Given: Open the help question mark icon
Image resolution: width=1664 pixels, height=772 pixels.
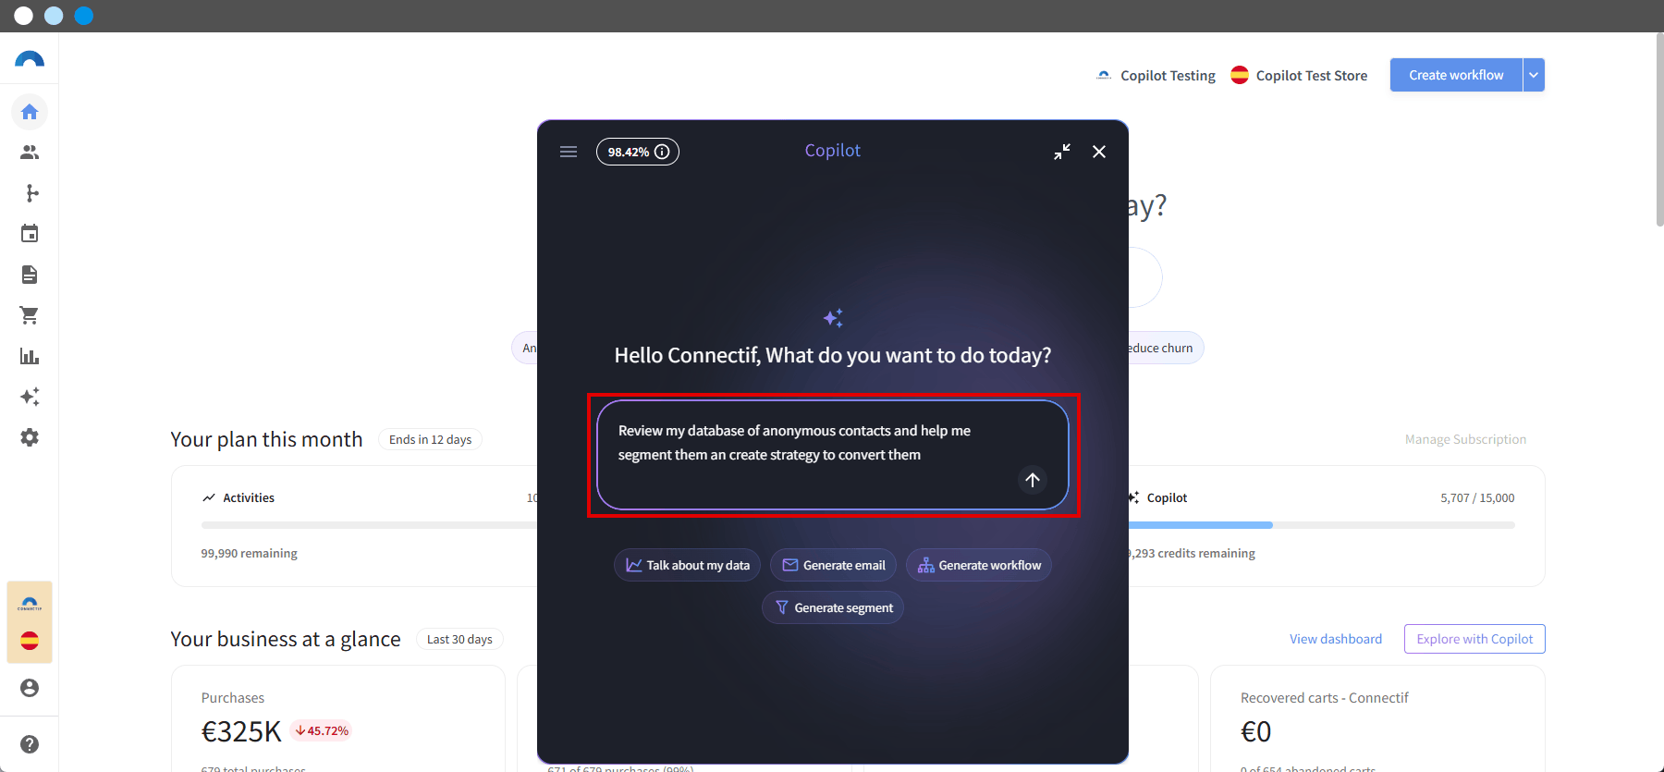Looking at the screenshot, I should (30, 744).
